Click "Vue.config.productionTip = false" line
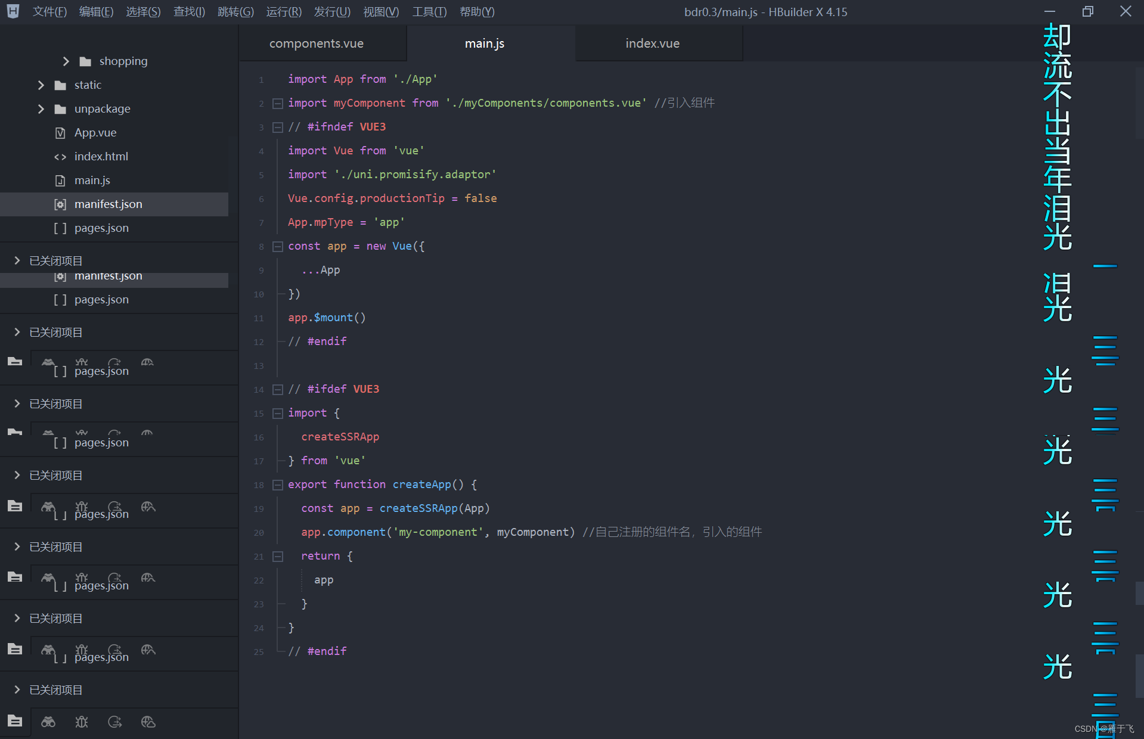This screenshot has width=1144, height=739. click(x=392, y=198)
